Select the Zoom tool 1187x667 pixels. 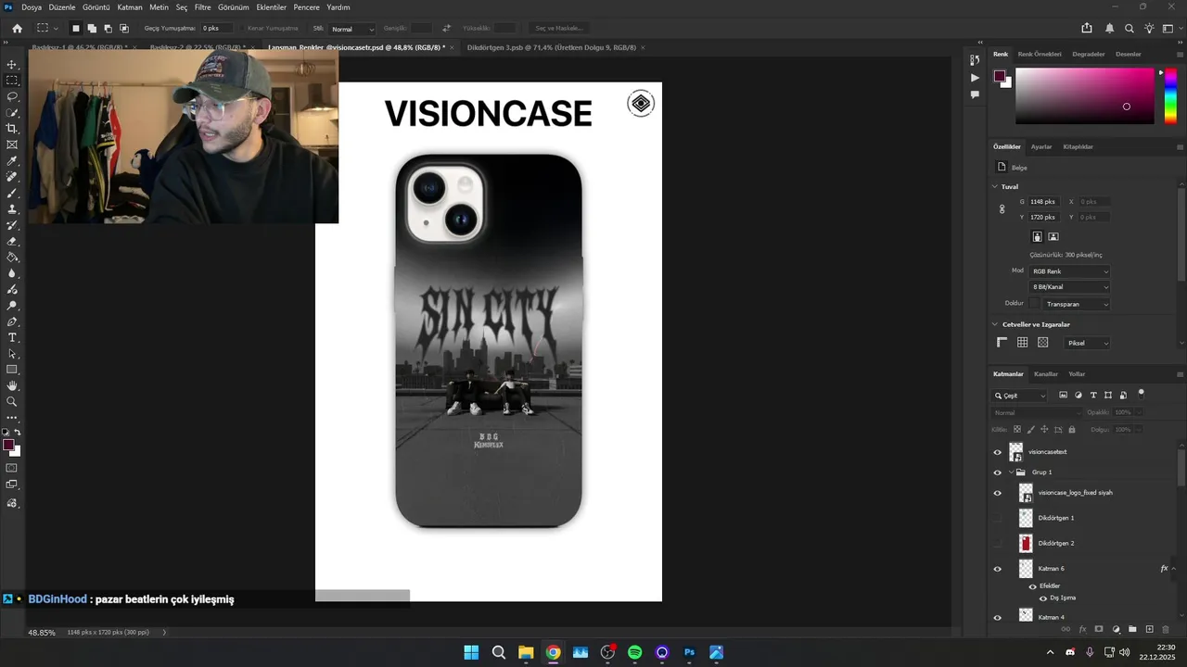click(12, 402)
